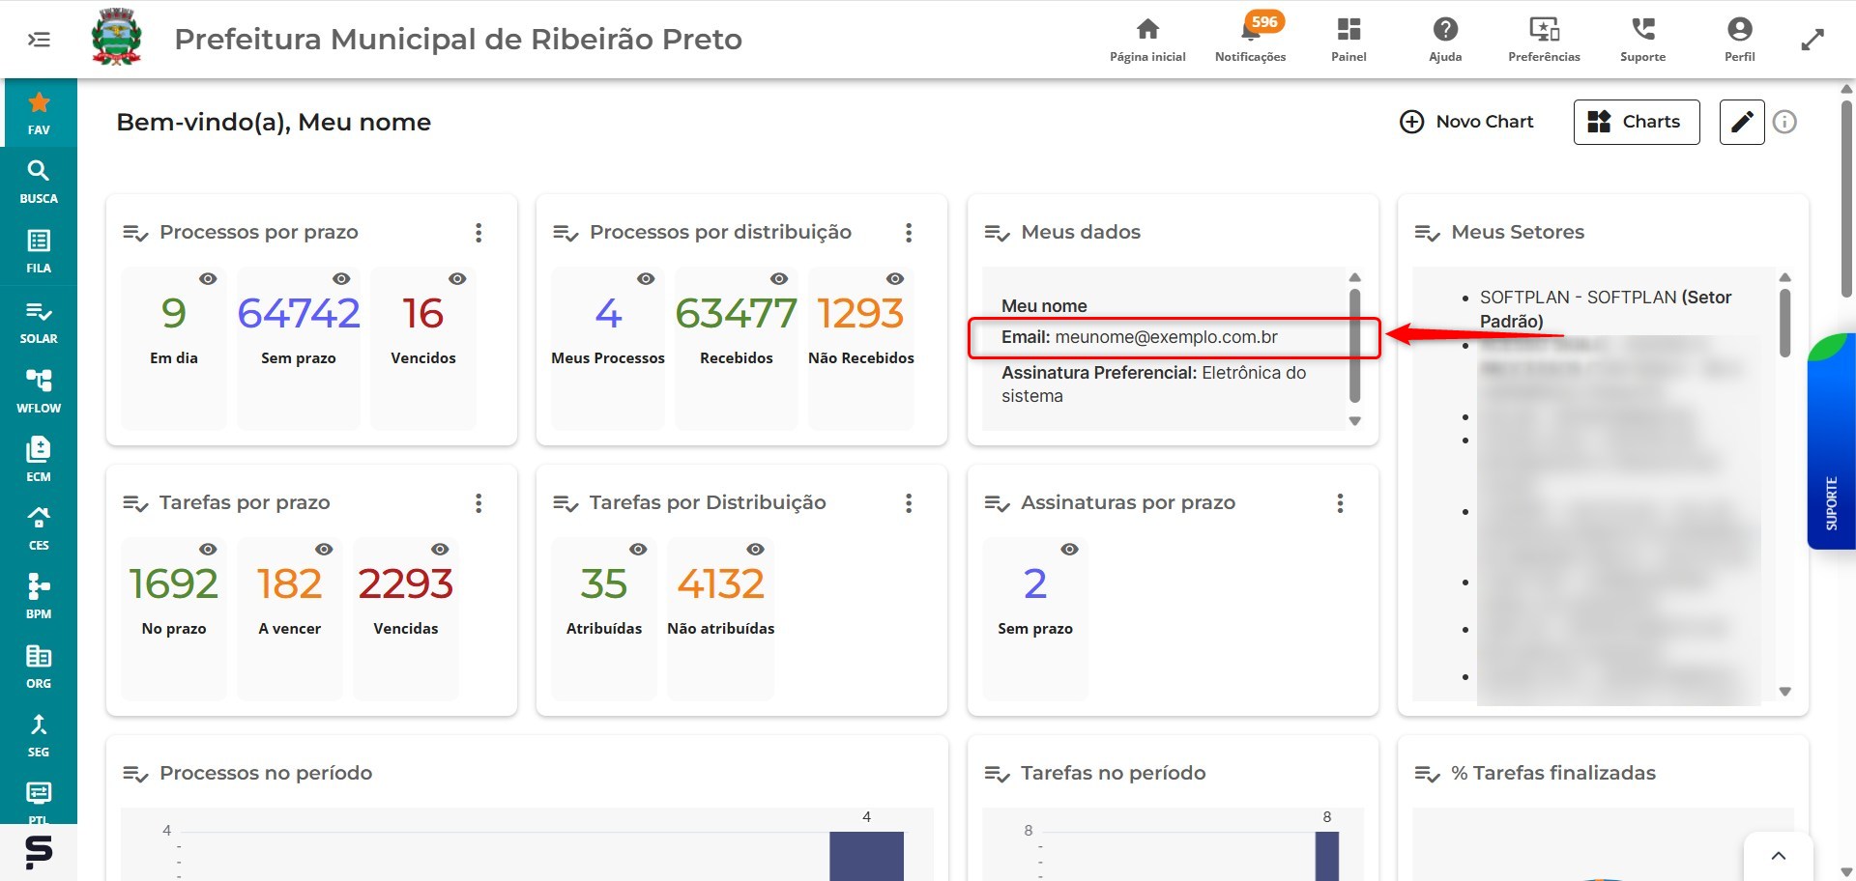Click the Notificações bell with 596 badge

point(1250,39)
